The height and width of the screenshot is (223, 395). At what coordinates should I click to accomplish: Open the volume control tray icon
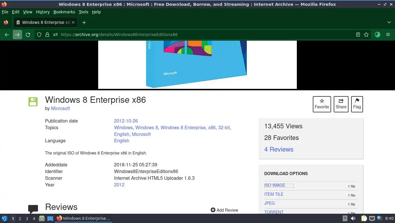[353, 218]
